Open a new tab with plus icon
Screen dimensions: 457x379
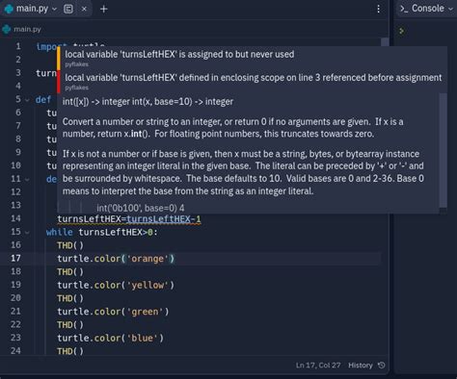point(103,9)
